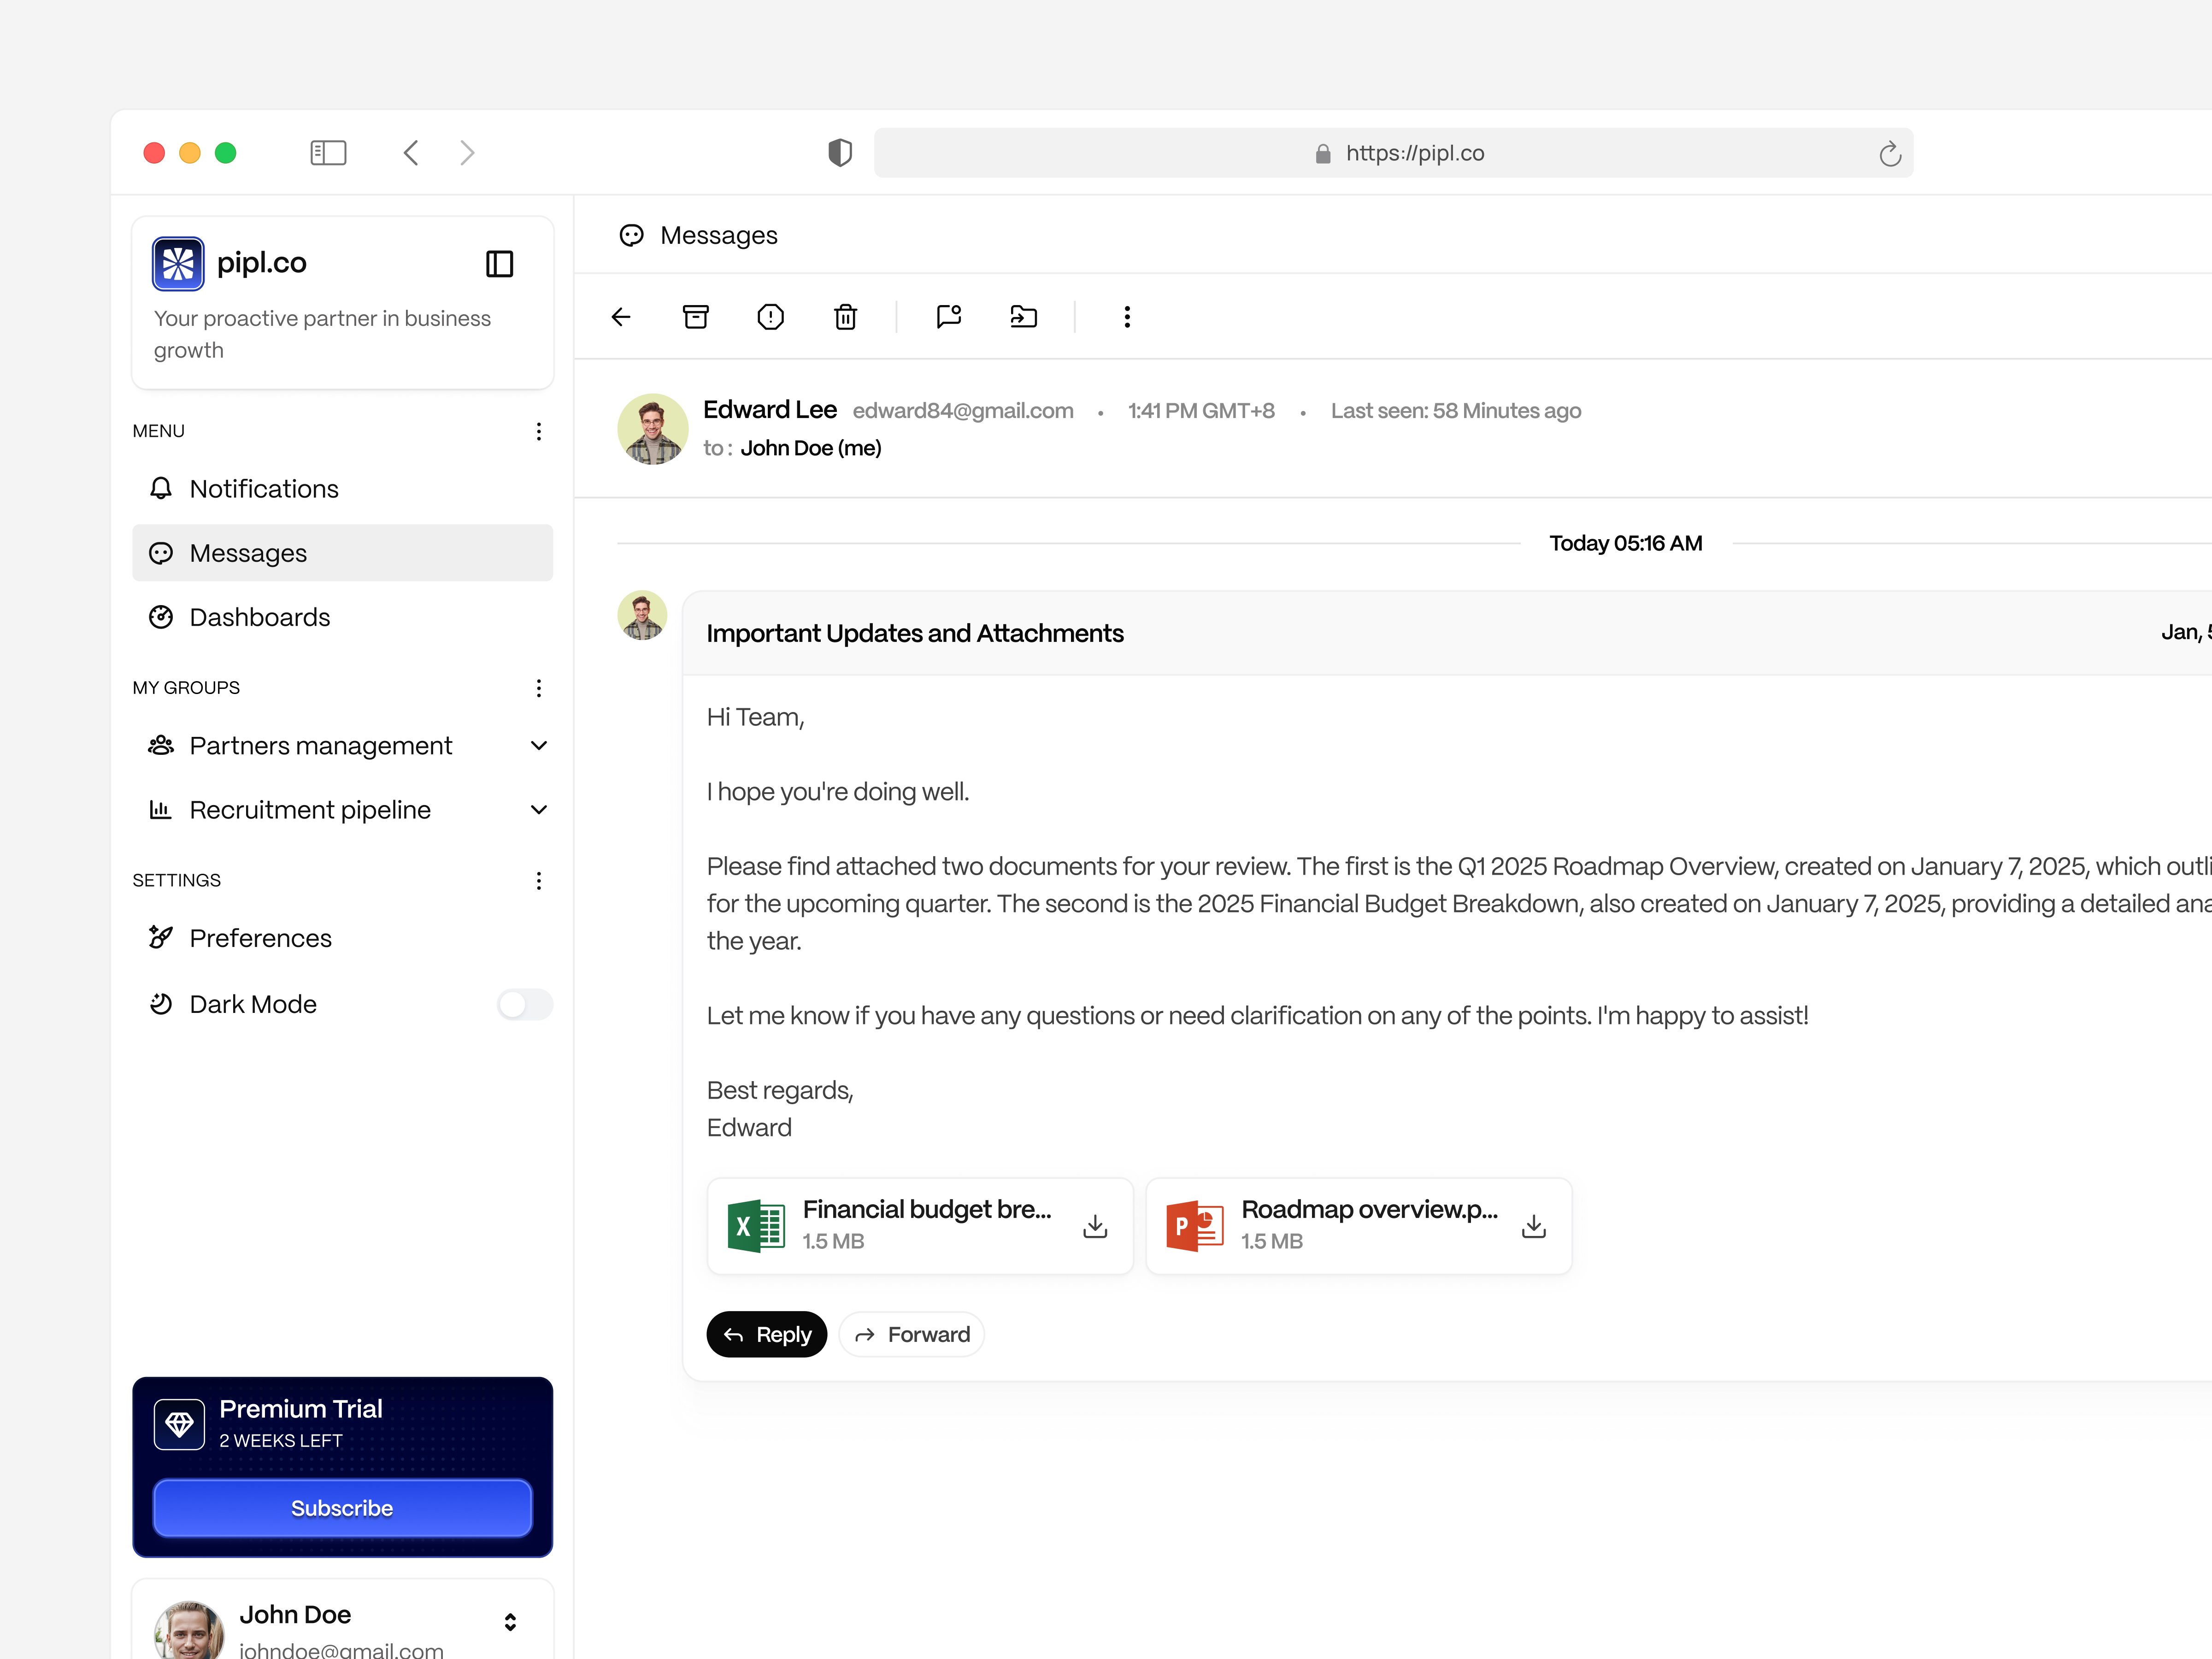Archive the email from Edward Lee
This screenshot has width=2212, height=1659.
pos(695,316)
